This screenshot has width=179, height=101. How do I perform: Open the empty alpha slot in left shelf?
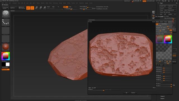point(6,31)
